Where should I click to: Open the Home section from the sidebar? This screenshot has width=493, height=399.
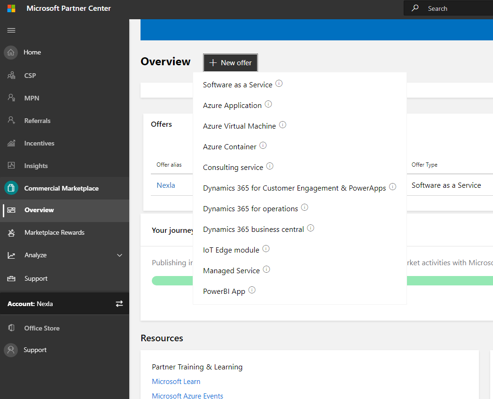pos(10,52)
